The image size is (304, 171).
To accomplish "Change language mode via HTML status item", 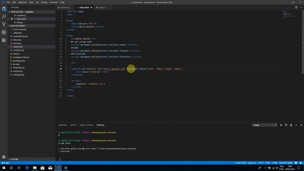I will (x=275, y=163).
